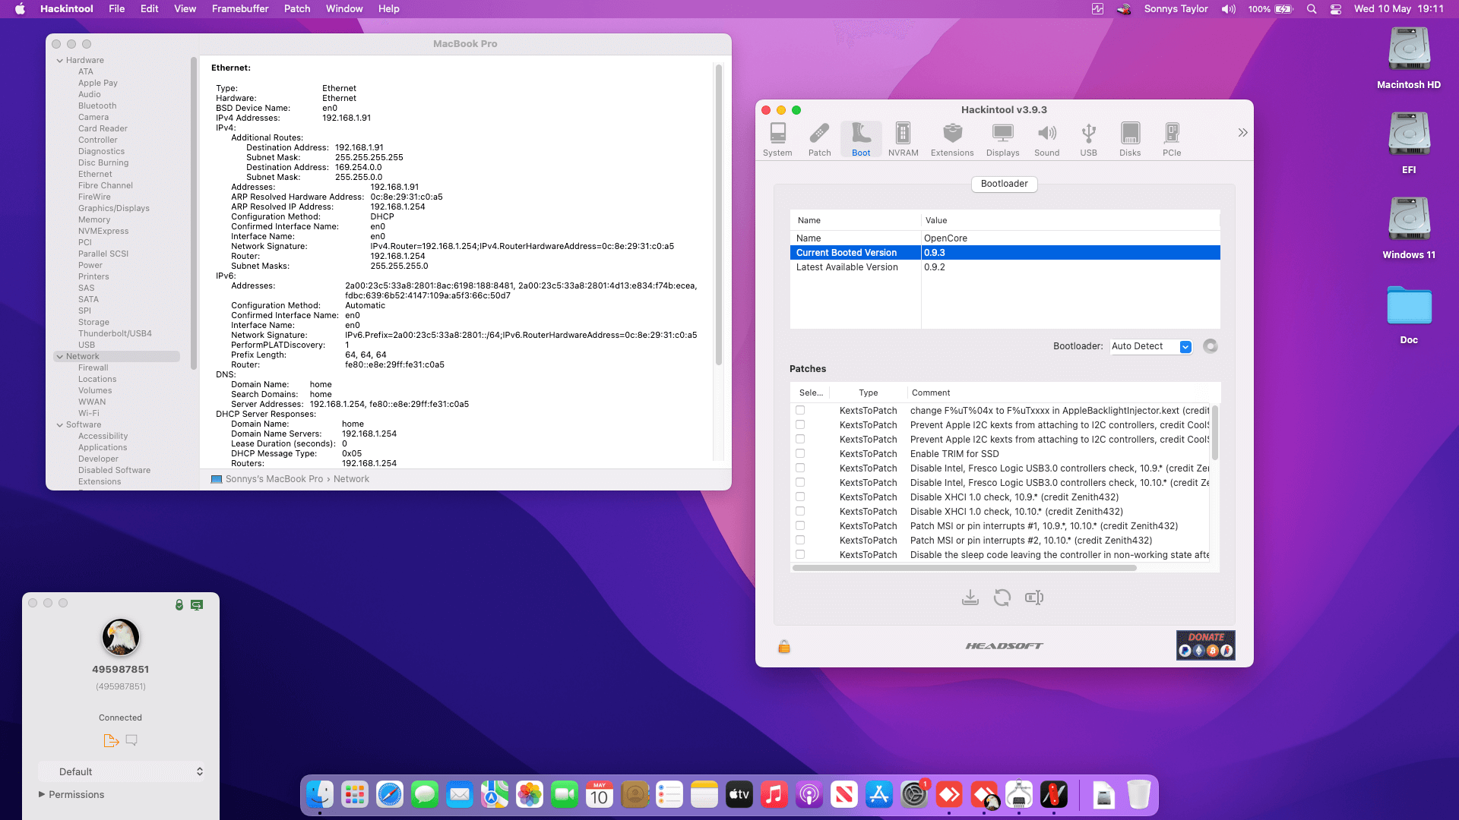
Task: Click the download patches icon
Action: coord(970,598)
